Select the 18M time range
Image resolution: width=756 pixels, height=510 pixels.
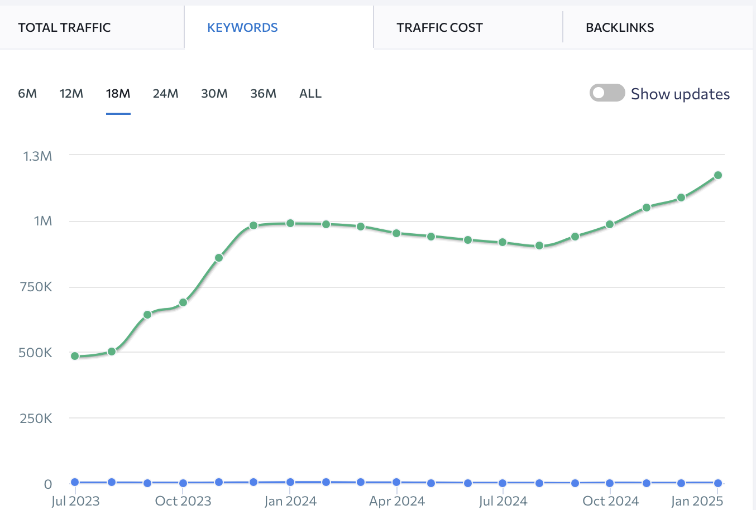[x=118, y=94]
